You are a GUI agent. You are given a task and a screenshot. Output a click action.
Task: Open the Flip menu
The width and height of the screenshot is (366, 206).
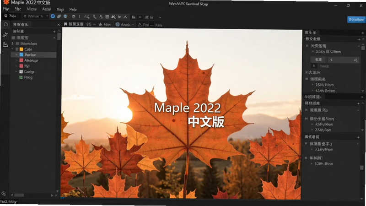point(6,9)
